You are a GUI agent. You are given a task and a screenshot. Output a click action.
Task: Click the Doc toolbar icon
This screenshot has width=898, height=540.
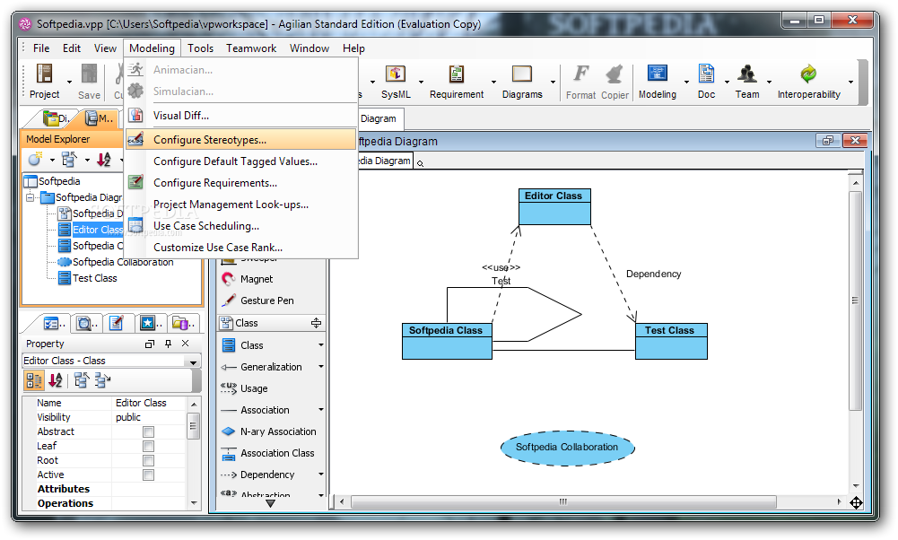point(706,82)
